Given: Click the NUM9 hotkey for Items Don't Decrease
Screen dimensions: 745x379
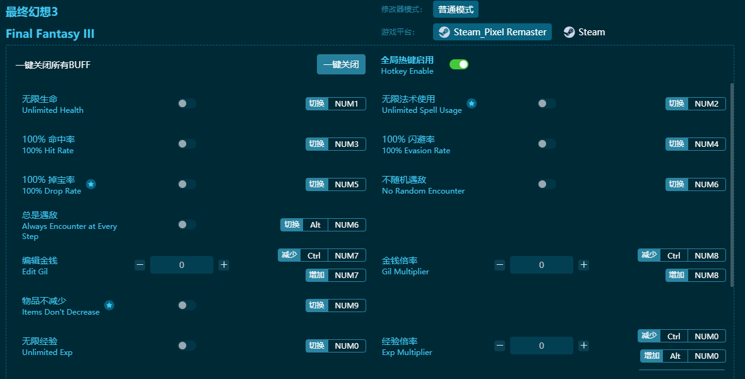Looking at the screenshot, I should (347, 305).
